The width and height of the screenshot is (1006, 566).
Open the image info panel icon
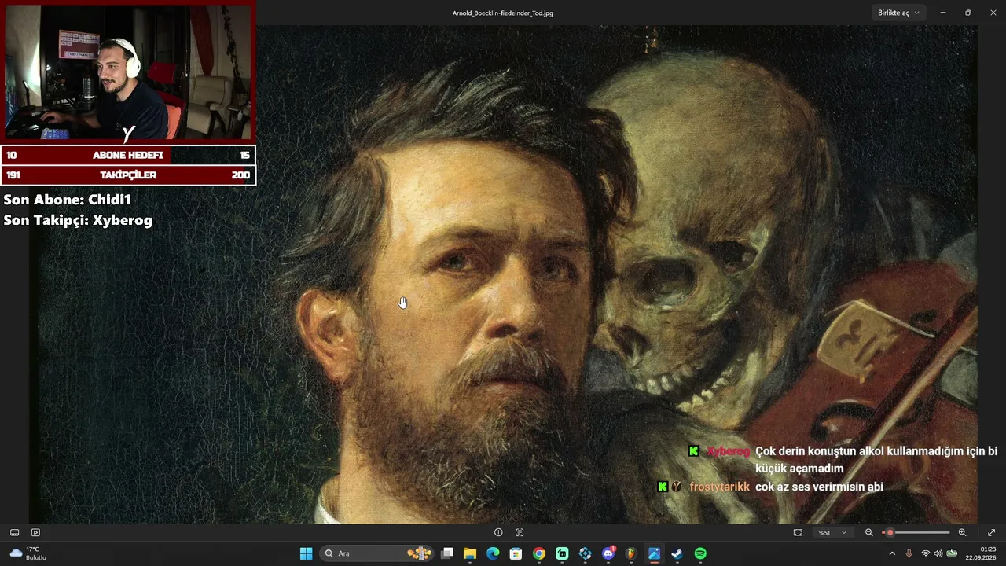[498, 532]
